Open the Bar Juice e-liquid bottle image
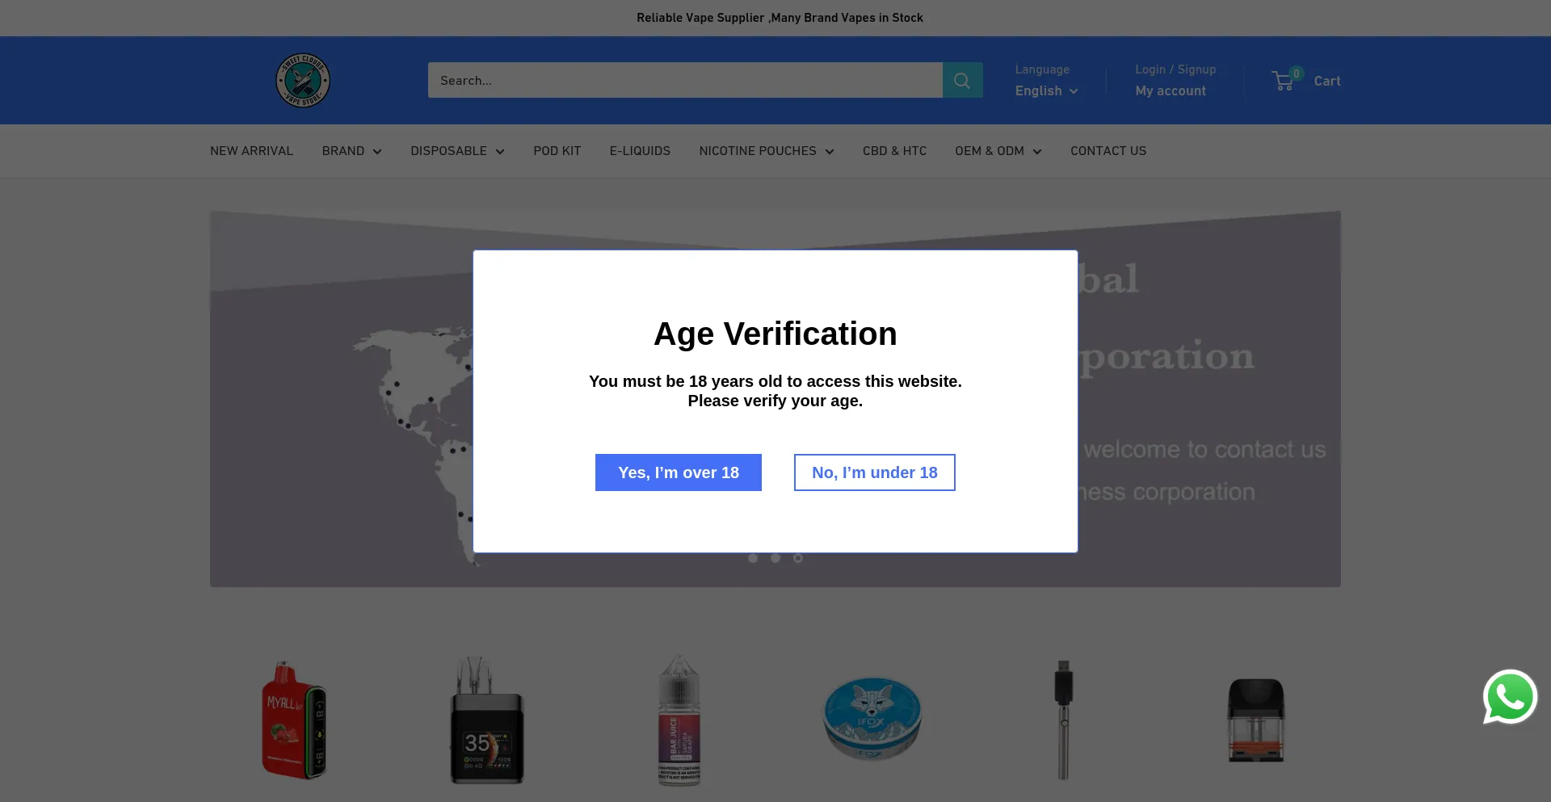This screenshot has width=1551, height=802. click(679, 720)
